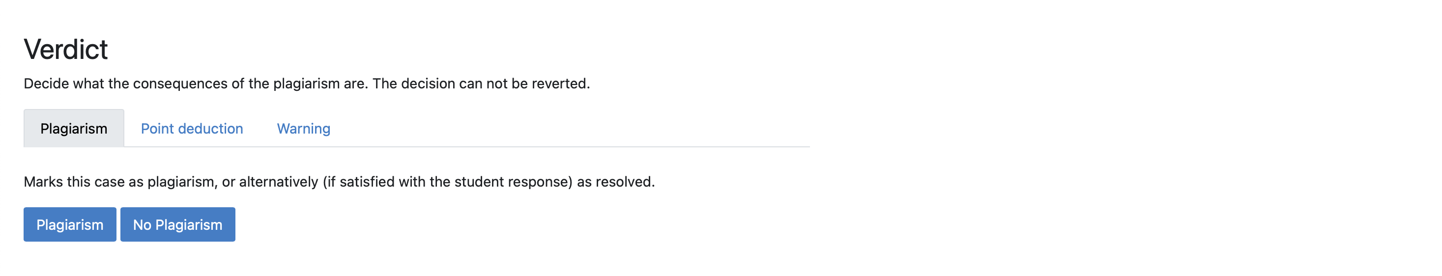Mark the case as plagiarism
1442x276 pixels.
[x=69, y=224]
